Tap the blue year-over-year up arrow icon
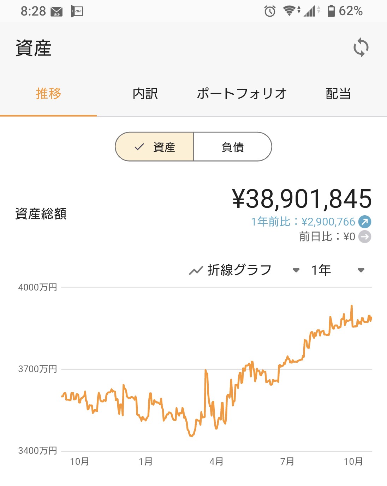Screen dimensions: 387x486 (365, 222)
